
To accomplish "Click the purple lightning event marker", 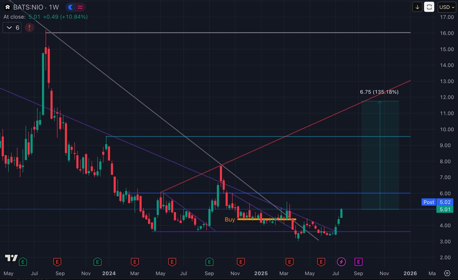I will 341,262.
